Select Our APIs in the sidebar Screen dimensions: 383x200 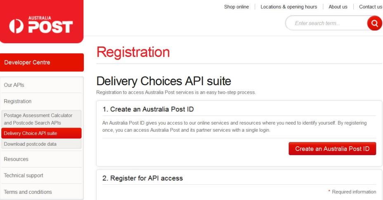42,85
